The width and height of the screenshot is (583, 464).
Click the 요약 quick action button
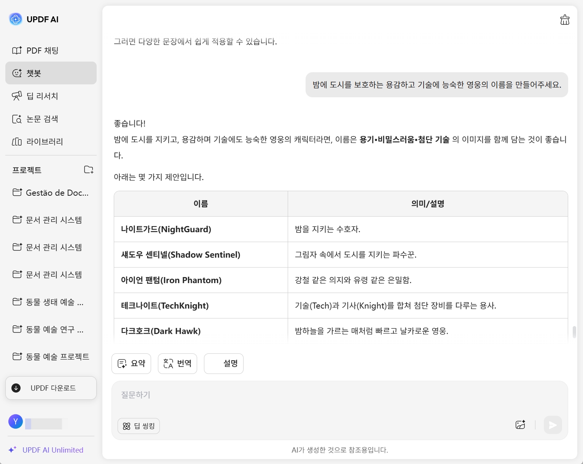131,364
